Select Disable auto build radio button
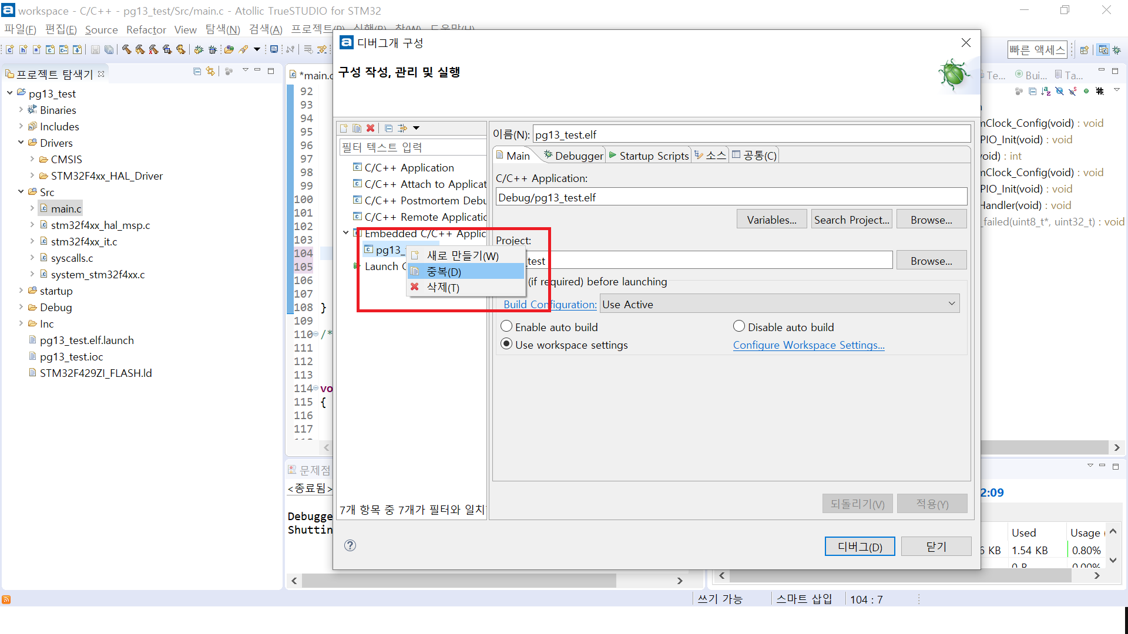The width and height of the screenshot is (1128, 634). pyautogui.click(x=739, y=326)
